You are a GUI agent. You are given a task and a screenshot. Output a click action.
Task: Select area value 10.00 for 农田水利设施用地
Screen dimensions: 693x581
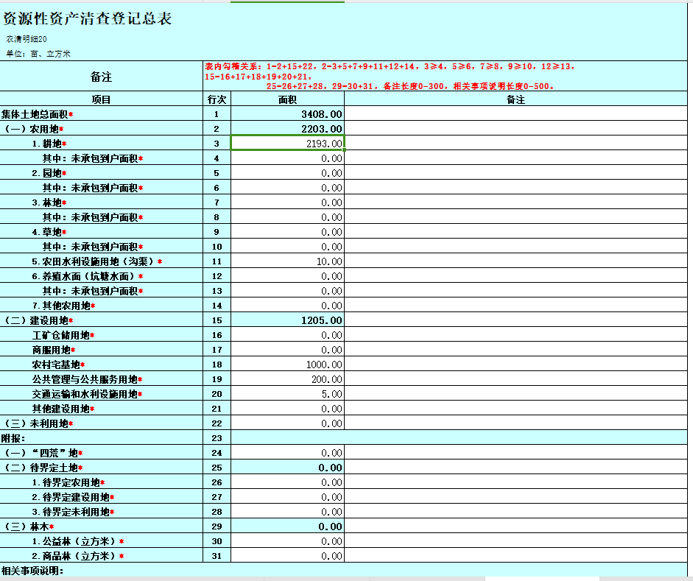coord(287,261)
